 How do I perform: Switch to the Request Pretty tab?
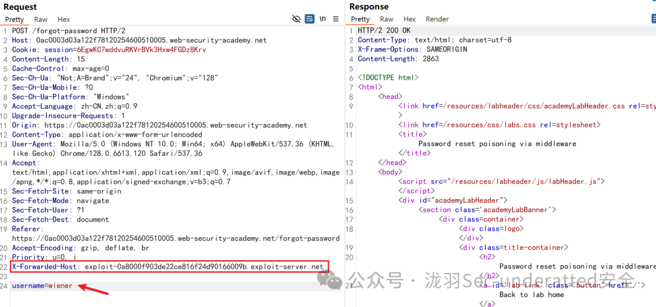tap(15, 19)
